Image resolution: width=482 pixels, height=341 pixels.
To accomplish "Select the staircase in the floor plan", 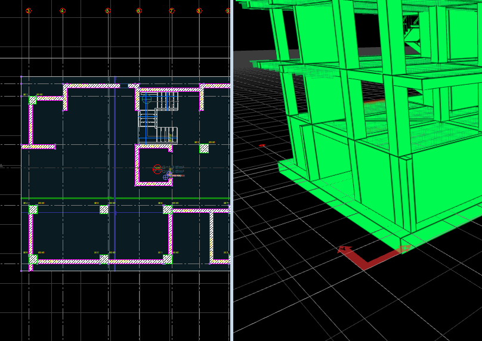I will tap(159, 117).
